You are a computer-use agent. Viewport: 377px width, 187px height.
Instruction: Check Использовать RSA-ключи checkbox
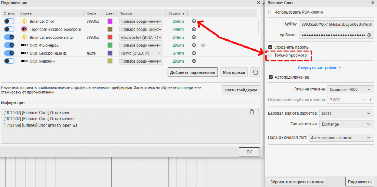pos(271,12)
